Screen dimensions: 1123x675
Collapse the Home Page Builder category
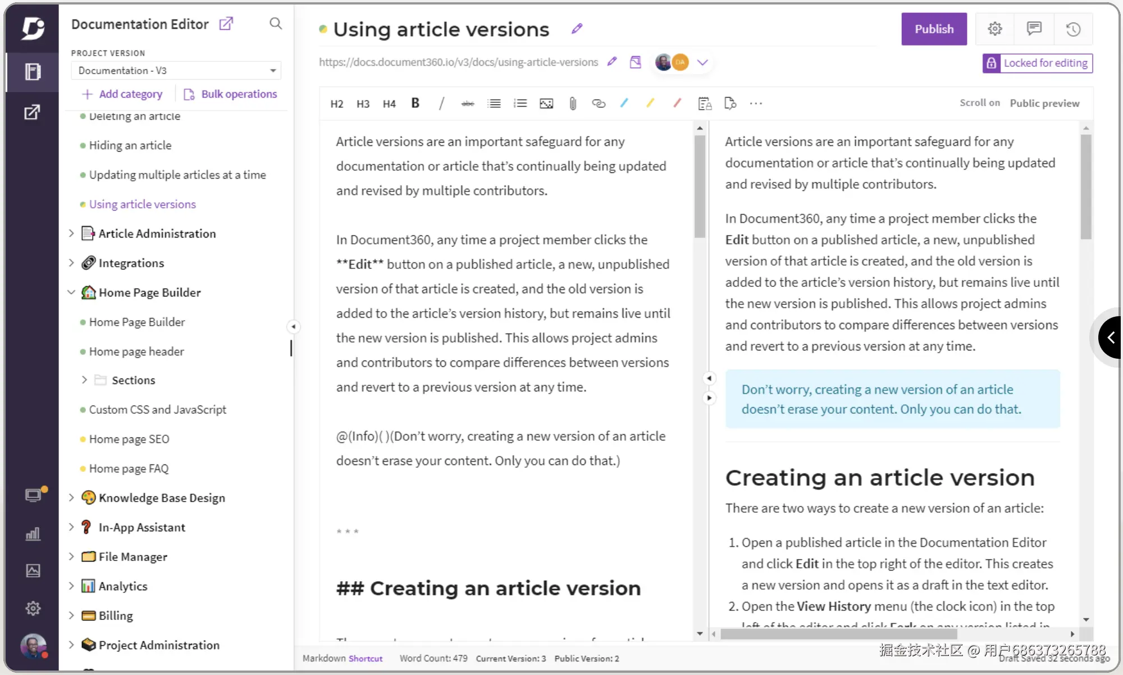[71, 292]
